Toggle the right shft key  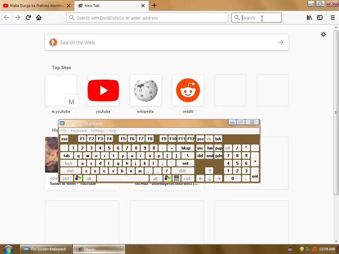[x=182, y=171]
